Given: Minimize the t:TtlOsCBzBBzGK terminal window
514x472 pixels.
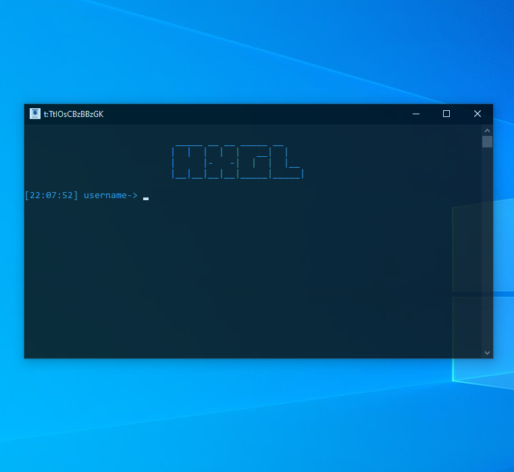Looking at the screenshot, I should pos(415,114).
